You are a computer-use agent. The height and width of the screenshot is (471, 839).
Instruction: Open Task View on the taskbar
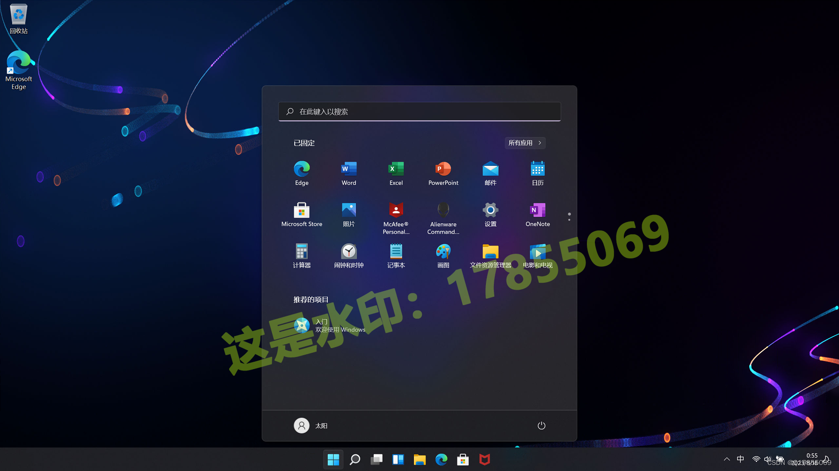pyautogui.click(x=376, y=460)
